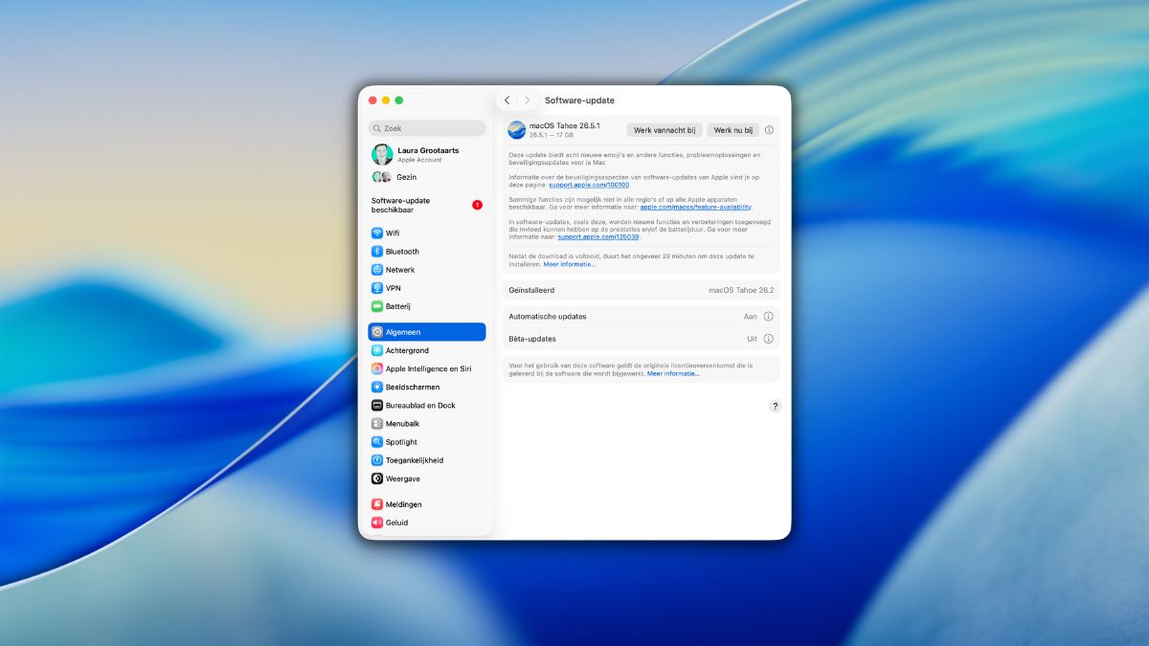The width and height of the screenshot is (1149, 646).
Task: Click the Toegankelijkheid accessibility icon
Action: [x=377, y=460]
